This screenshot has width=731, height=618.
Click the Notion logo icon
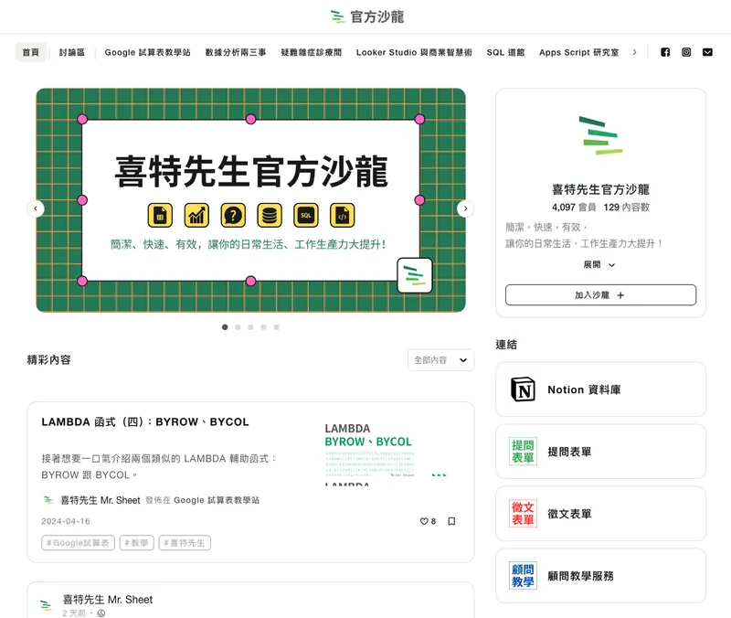pos(523,389)
